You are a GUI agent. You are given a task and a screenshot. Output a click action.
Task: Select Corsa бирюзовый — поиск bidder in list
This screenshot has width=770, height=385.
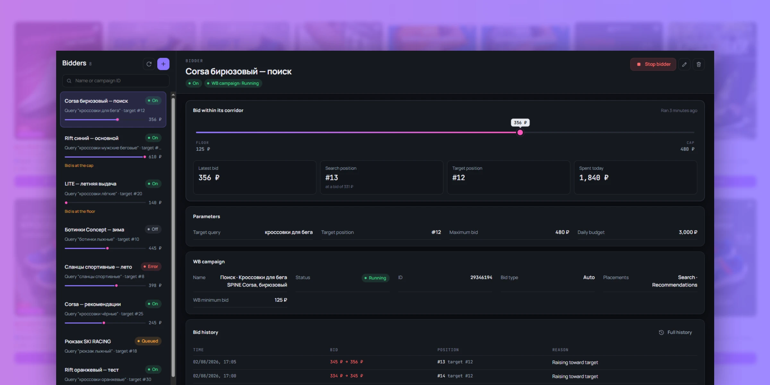[113, 109]
